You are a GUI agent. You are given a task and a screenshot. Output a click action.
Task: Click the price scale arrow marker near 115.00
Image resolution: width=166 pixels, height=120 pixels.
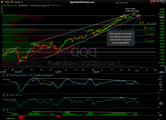pos(158,63)
